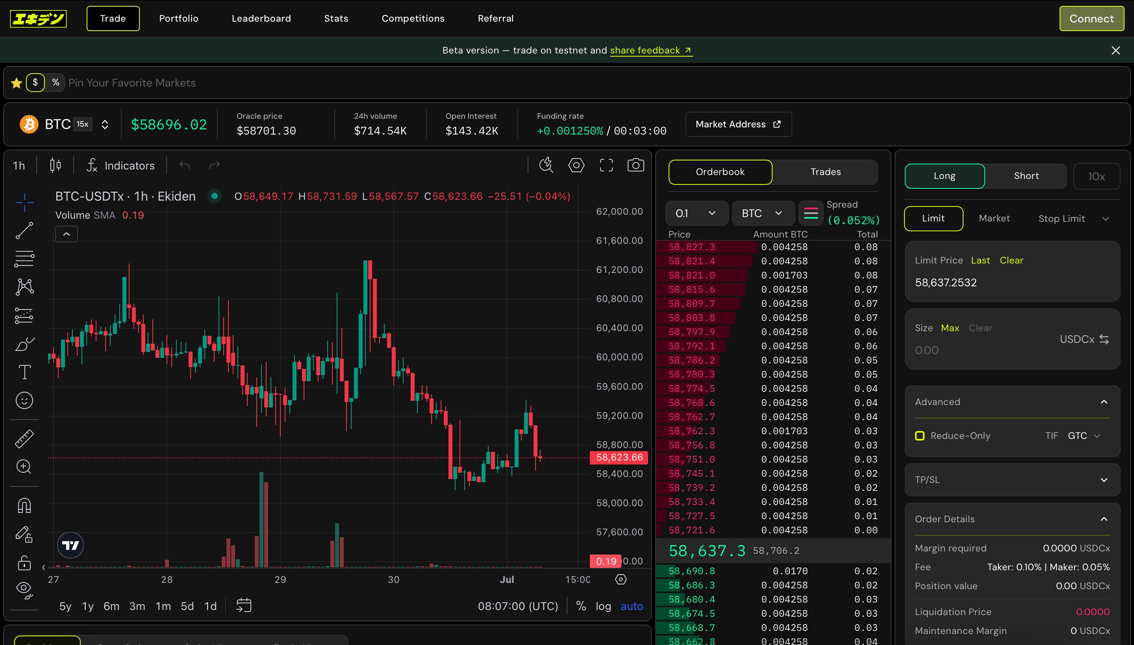Set limit price to Last
Image resolution: width=1134 pixels, height=645 pixels.
coord(980,260)
